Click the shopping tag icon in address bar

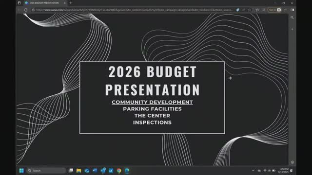coord(237,10)
